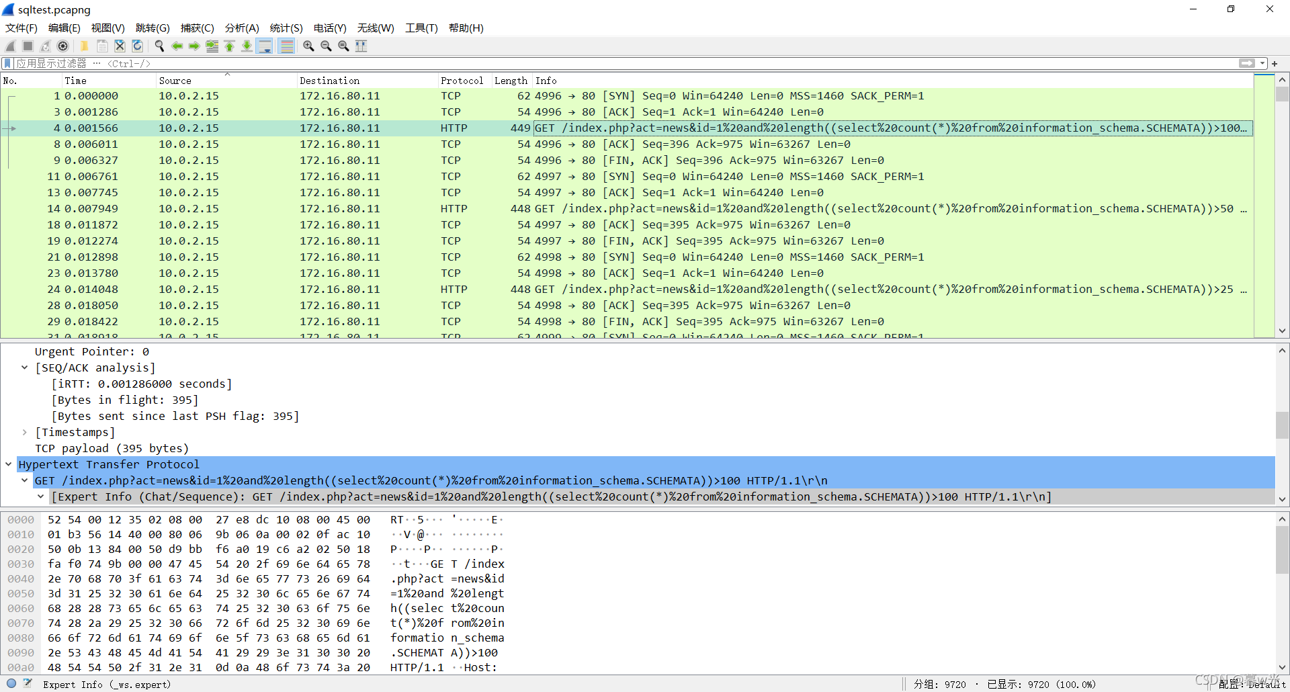Screen dimensions: 1290x692
Task: Go forward in packet history
Action: click(194, 46)
